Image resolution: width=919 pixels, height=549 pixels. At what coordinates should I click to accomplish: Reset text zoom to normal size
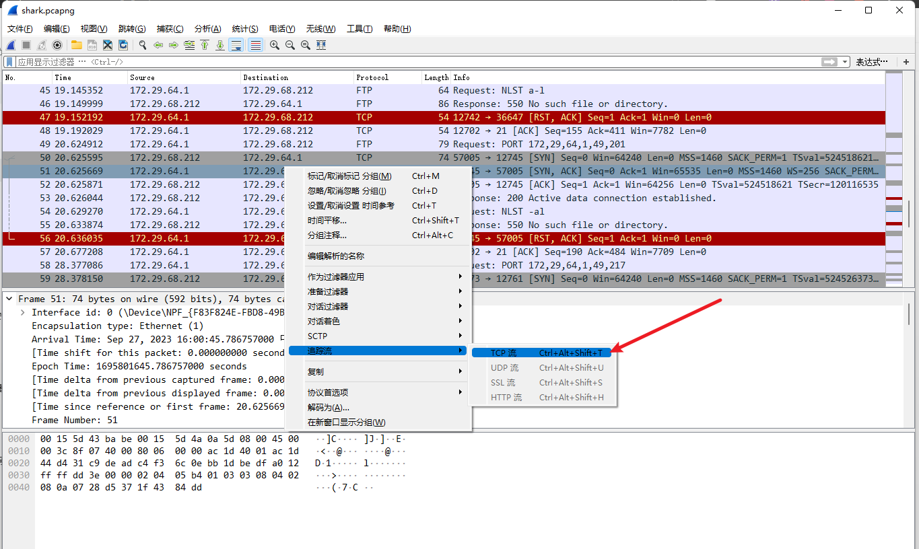pyautogui.click(x=306, y=45)
